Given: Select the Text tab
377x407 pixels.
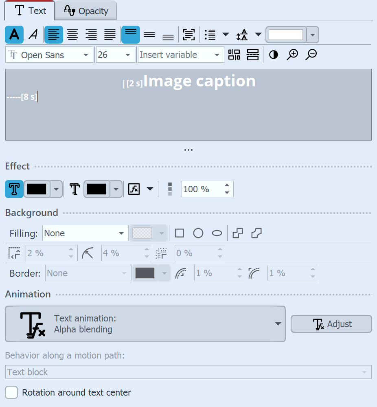Looking at the screenshot, I should coord(29,11).
